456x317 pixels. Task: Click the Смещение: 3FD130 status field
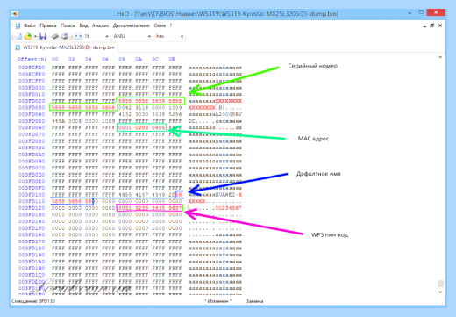pos(33,301)
